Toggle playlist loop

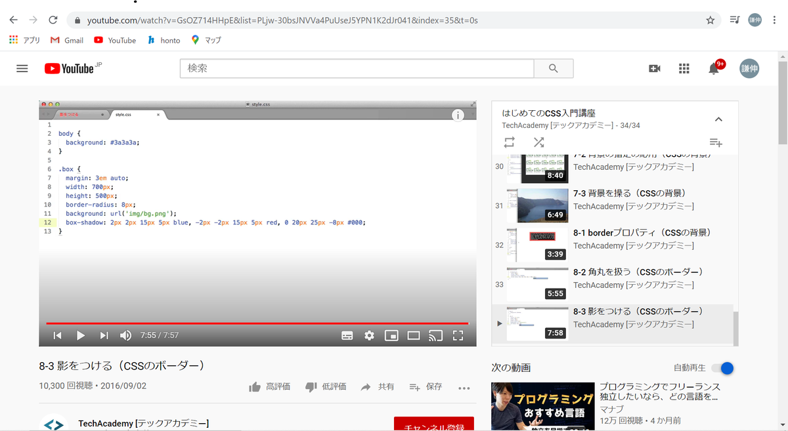(x=510, y=142)
